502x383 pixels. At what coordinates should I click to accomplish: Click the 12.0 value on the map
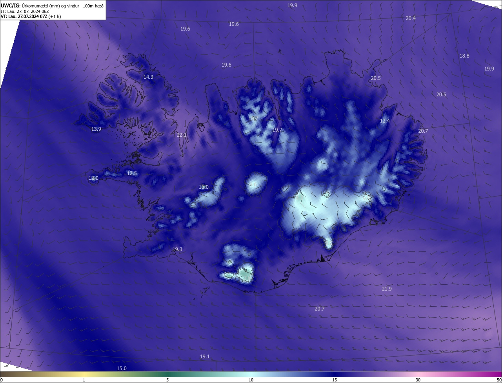point(93,178)
